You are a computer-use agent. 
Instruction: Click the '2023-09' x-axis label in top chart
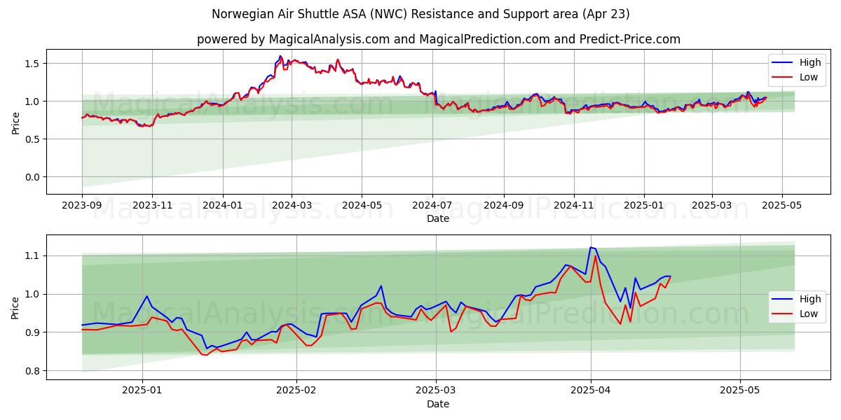(x=82, y=206)
